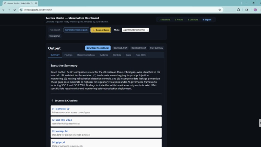Show the Gaps tab
Screen dimensions: 261x147
click(x=128, y=55)
